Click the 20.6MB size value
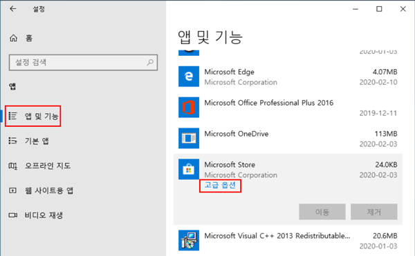 coord(385,236)
